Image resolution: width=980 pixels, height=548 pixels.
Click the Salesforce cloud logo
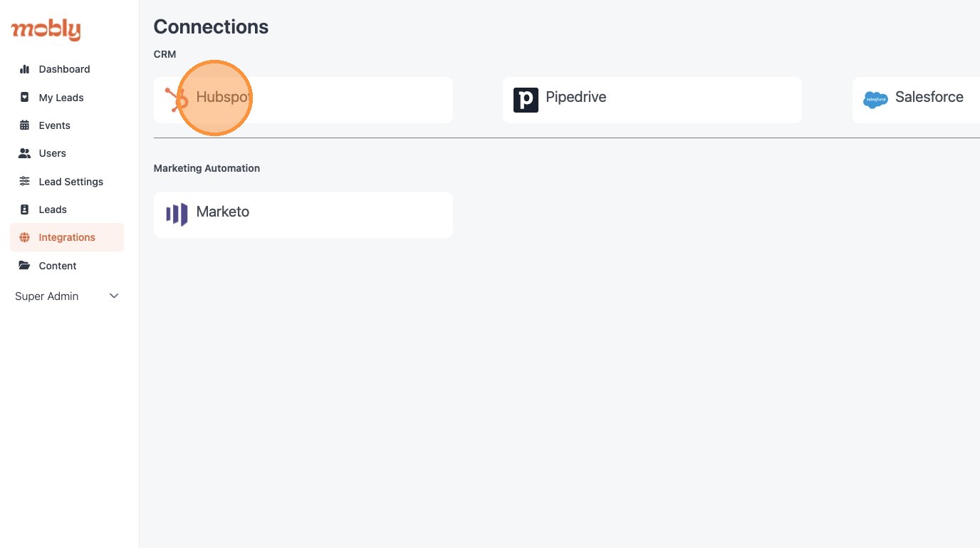875,100
